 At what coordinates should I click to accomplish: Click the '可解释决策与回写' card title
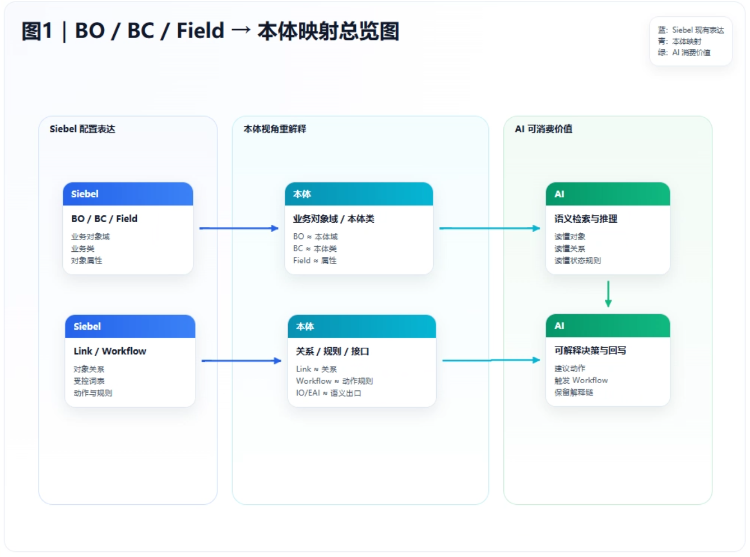click(x=590, y=351)
